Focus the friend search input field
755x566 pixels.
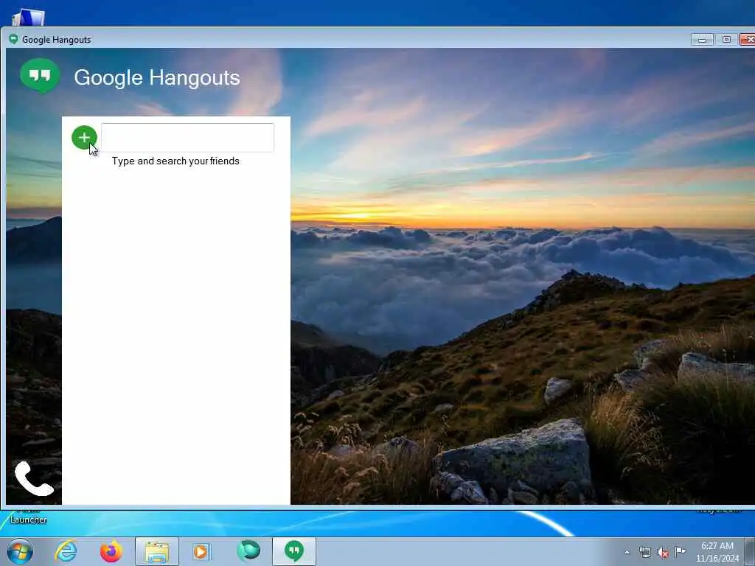[x=188, y=138]
